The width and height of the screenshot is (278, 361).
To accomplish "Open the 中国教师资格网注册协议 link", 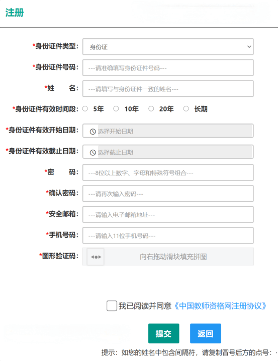I will (x=221, y=306).
